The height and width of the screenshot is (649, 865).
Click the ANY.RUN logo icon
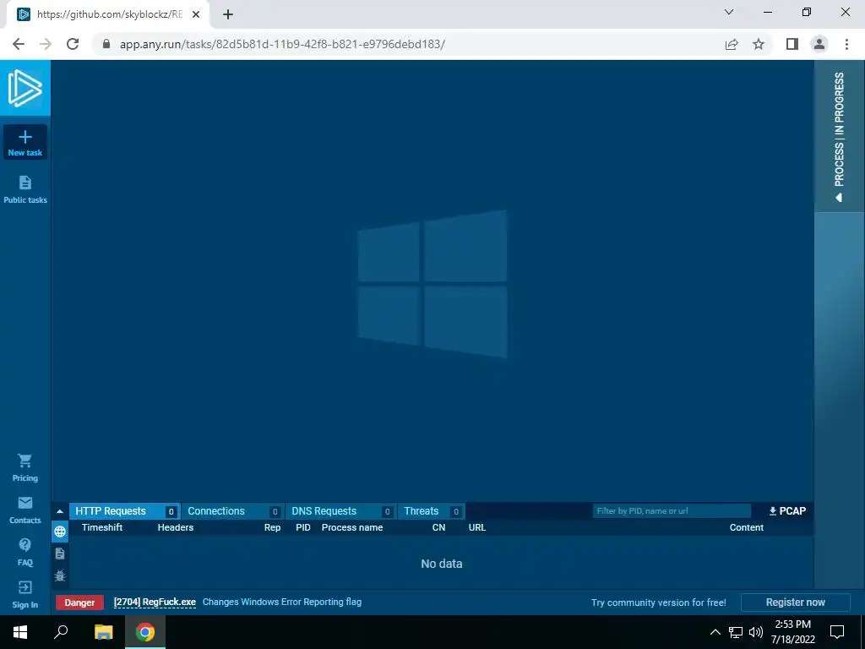pyautogui.click(x=24, y=88)
